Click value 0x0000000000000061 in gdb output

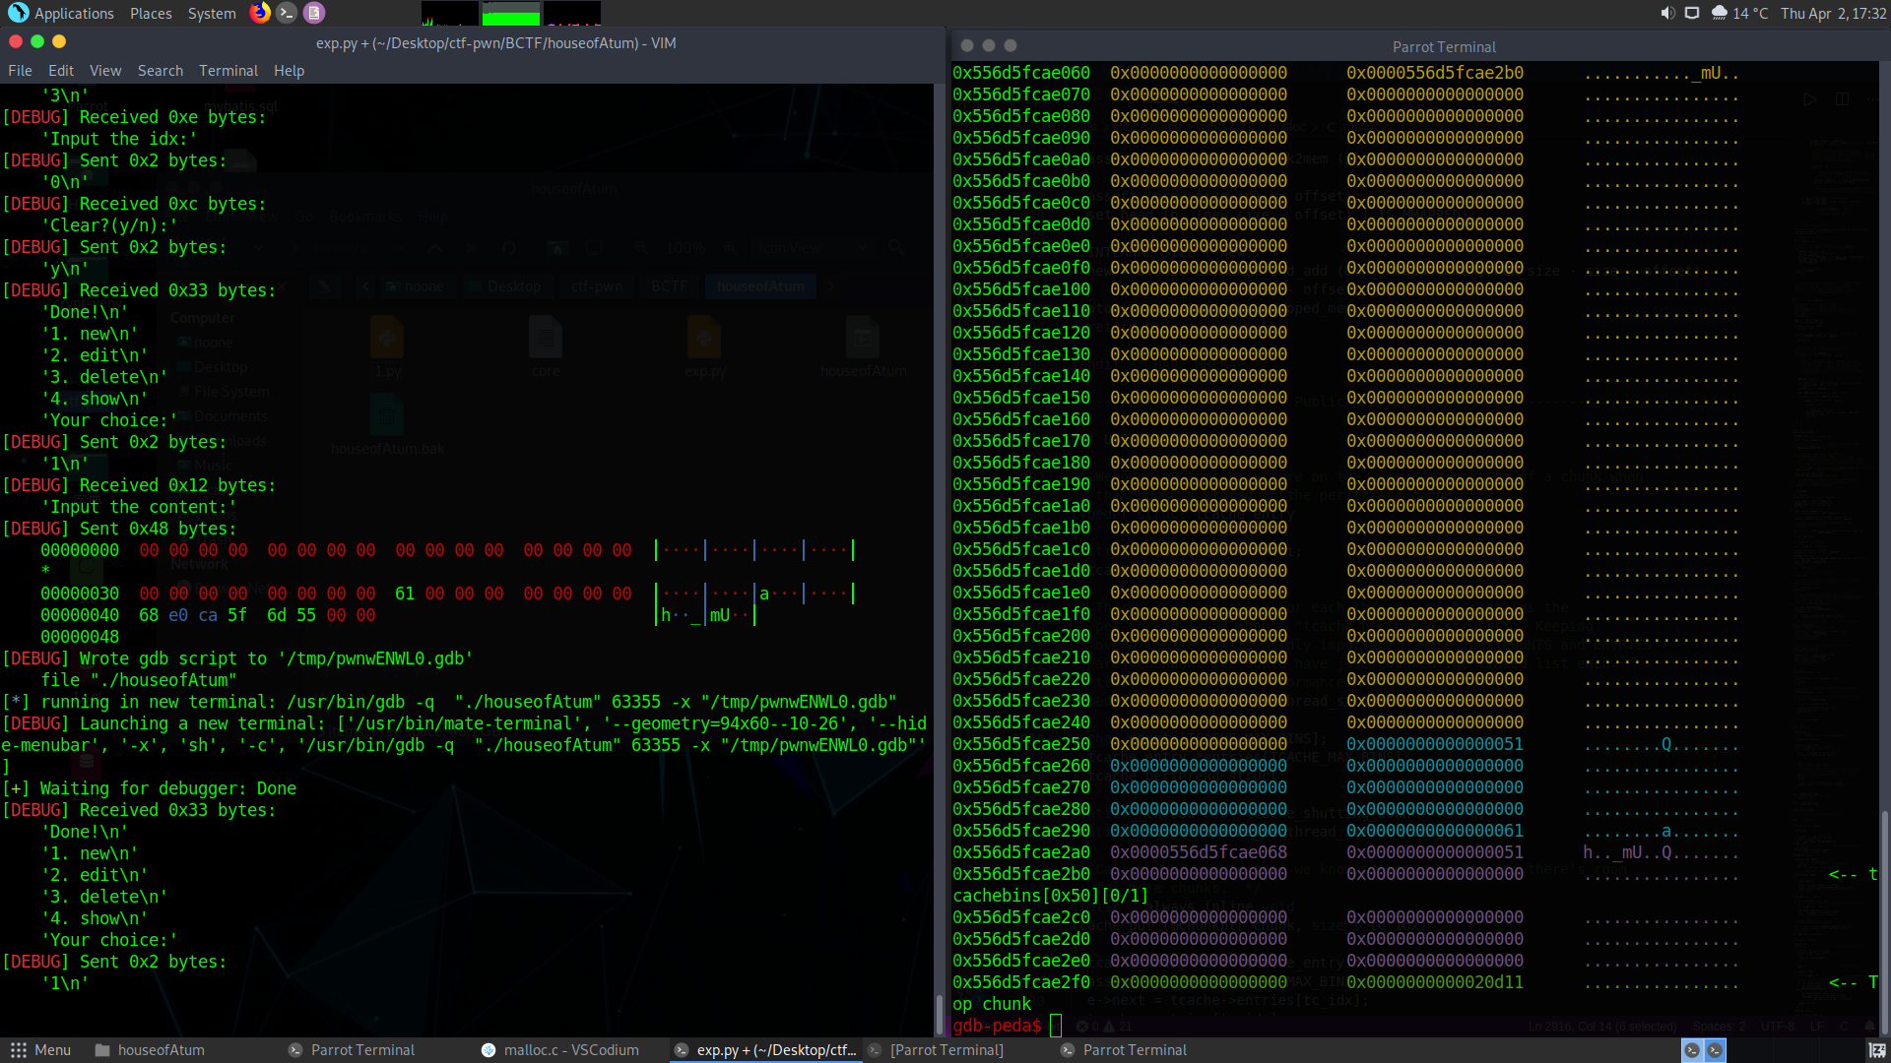click(x=1435, y=831)
